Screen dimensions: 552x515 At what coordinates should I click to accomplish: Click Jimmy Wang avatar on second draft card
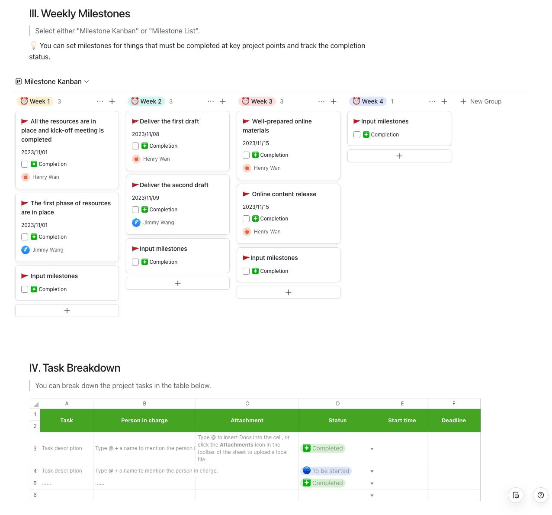pos(136,223)
